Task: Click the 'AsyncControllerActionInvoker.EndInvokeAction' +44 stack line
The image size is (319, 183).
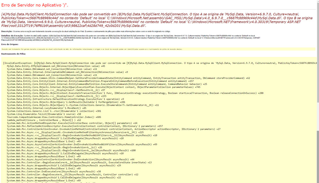Action: click(70, 159)
